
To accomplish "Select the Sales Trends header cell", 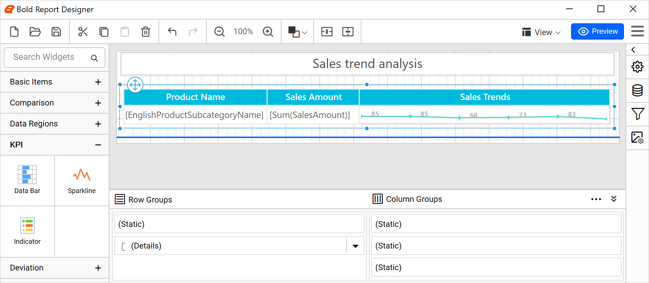I will click(x=485, y=97).
